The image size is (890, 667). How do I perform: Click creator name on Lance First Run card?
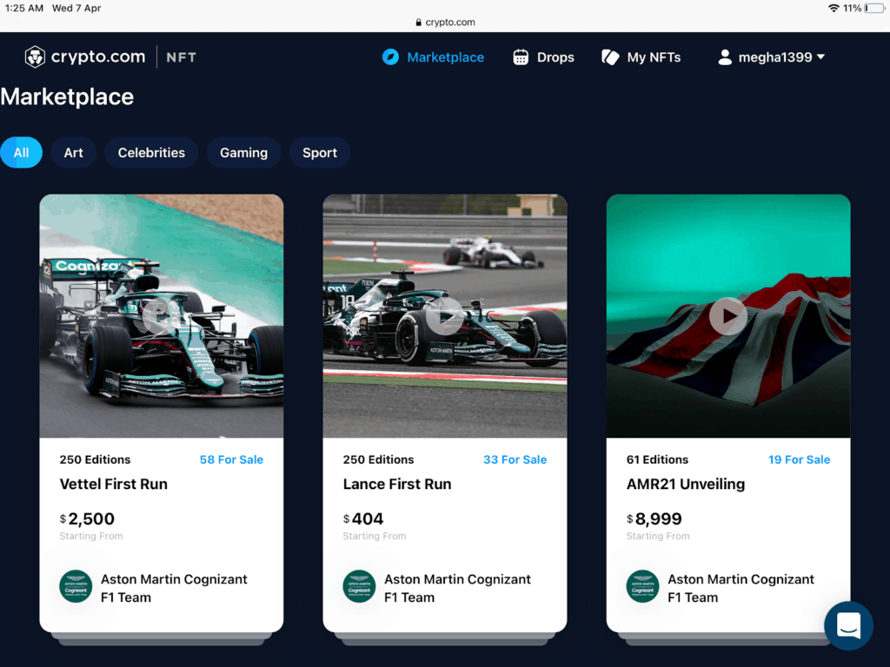(x=457, y=588)
